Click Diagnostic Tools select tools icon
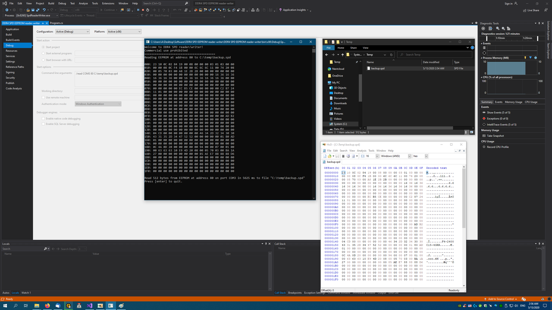The height and width of the screenshot is (310, 552). pyautogui.click(x=490, y=28)
